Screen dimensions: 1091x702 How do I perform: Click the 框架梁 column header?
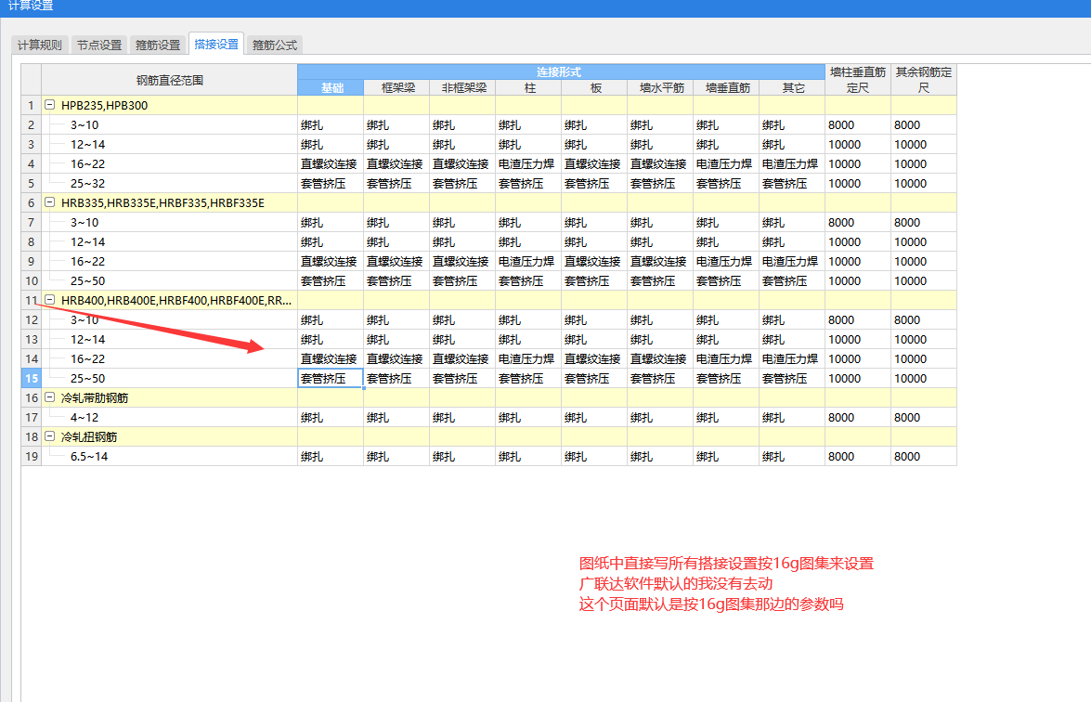(x=396, y=87)
